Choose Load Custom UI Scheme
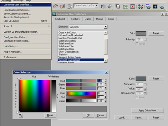This screenshot has width=168, height=126. coord(26,10)
